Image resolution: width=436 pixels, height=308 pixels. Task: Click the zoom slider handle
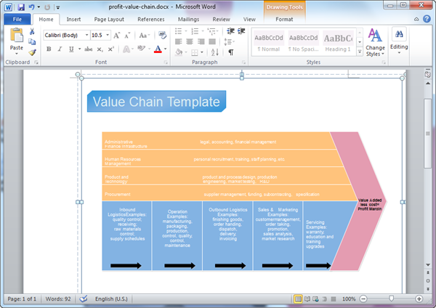point(392,299)
